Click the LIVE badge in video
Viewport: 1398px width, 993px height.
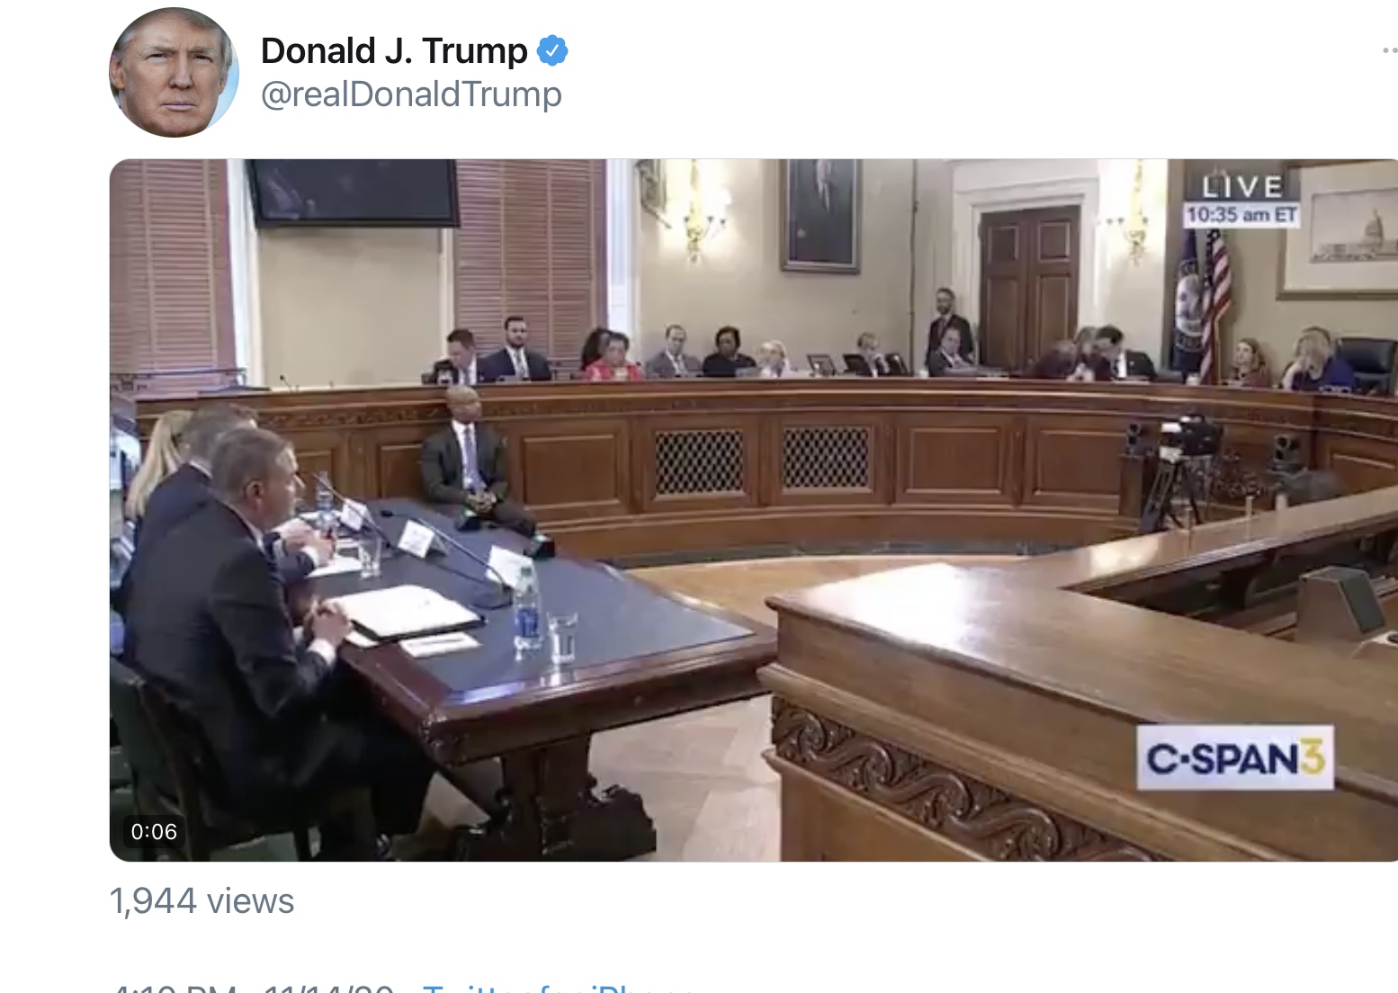[1242, 186]
